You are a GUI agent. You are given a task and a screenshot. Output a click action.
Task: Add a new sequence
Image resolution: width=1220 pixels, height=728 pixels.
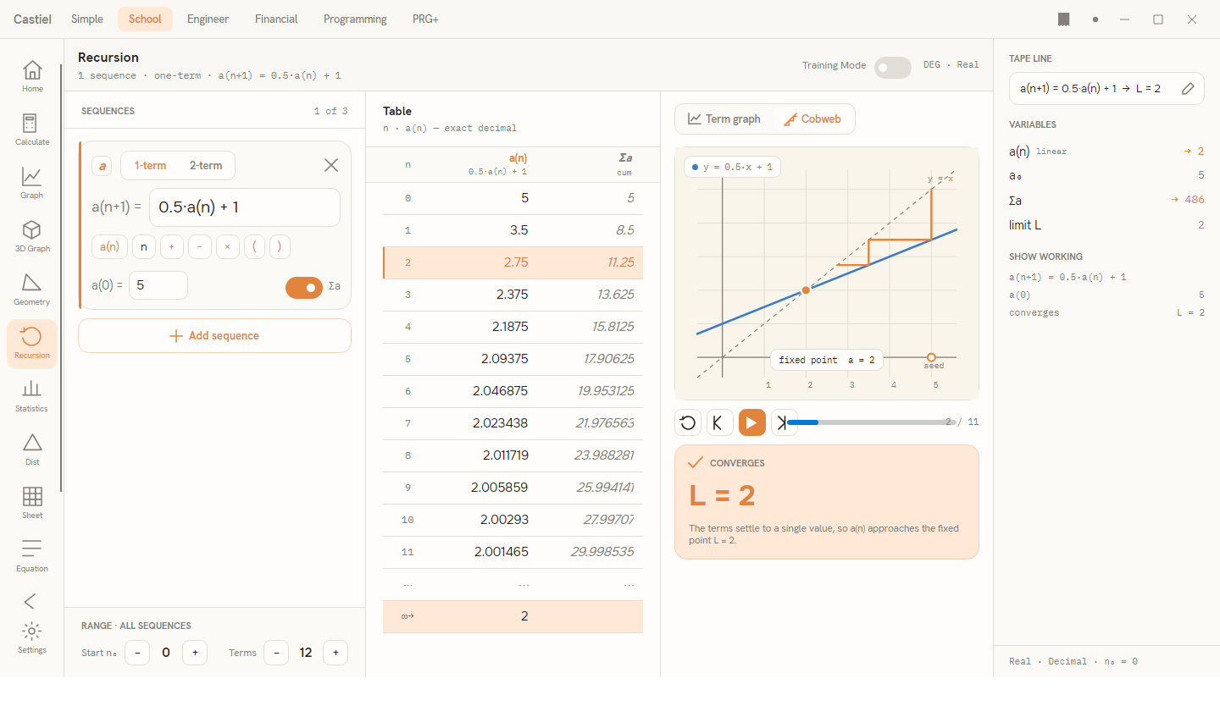coord(214,336)
